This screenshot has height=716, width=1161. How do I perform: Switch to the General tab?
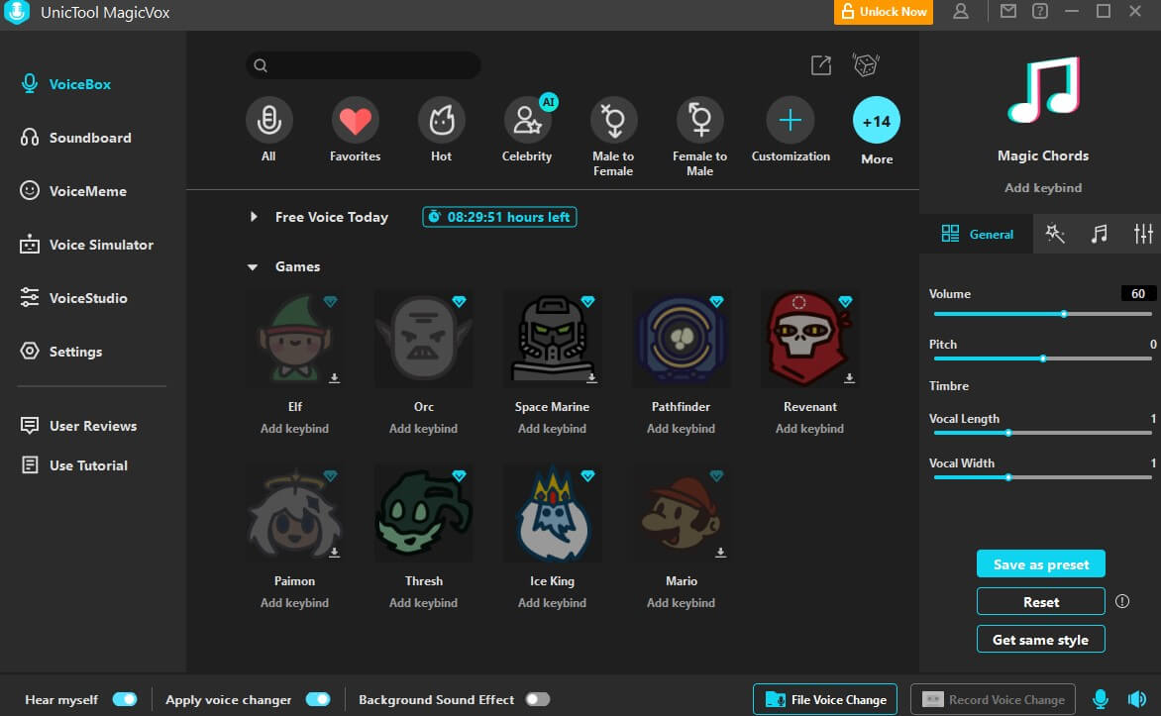point(977,234)
